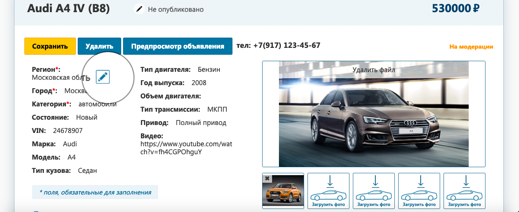Click the Марка value Audi
The image size is (519, 212).
point(70,144)
